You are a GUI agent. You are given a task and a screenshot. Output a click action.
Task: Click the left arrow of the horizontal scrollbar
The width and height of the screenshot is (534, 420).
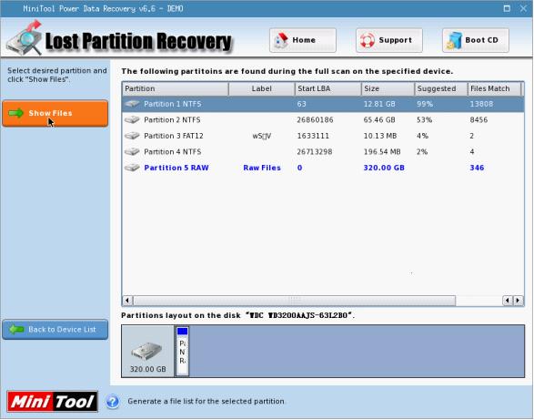(127, 301)
